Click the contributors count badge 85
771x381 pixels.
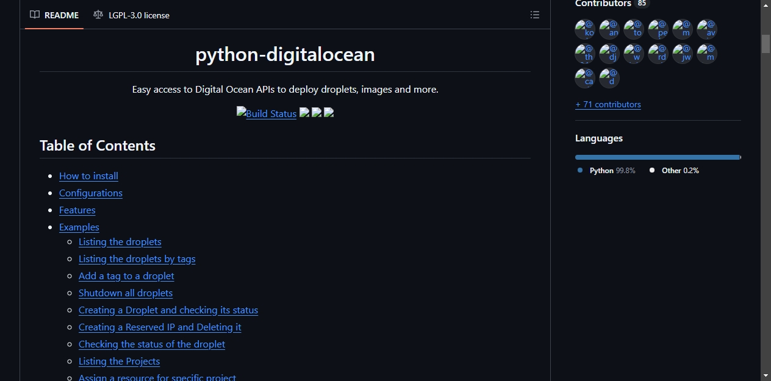(x=642, y=4)
